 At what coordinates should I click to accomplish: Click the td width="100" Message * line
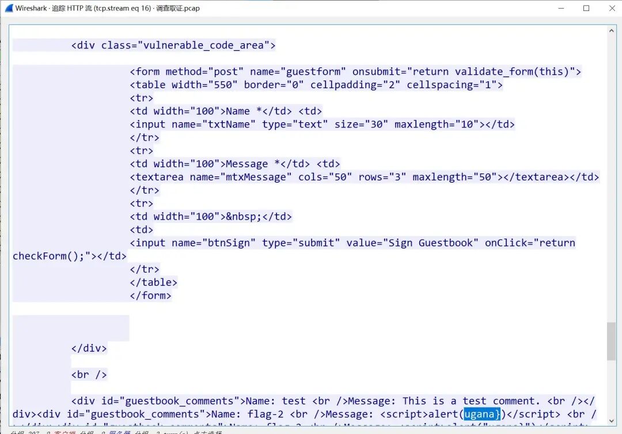[235, 164]
